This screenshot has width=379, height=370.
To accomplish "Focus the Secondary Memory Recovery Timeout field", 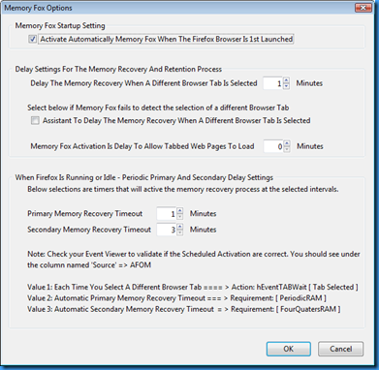I will (x=167, y=230).
